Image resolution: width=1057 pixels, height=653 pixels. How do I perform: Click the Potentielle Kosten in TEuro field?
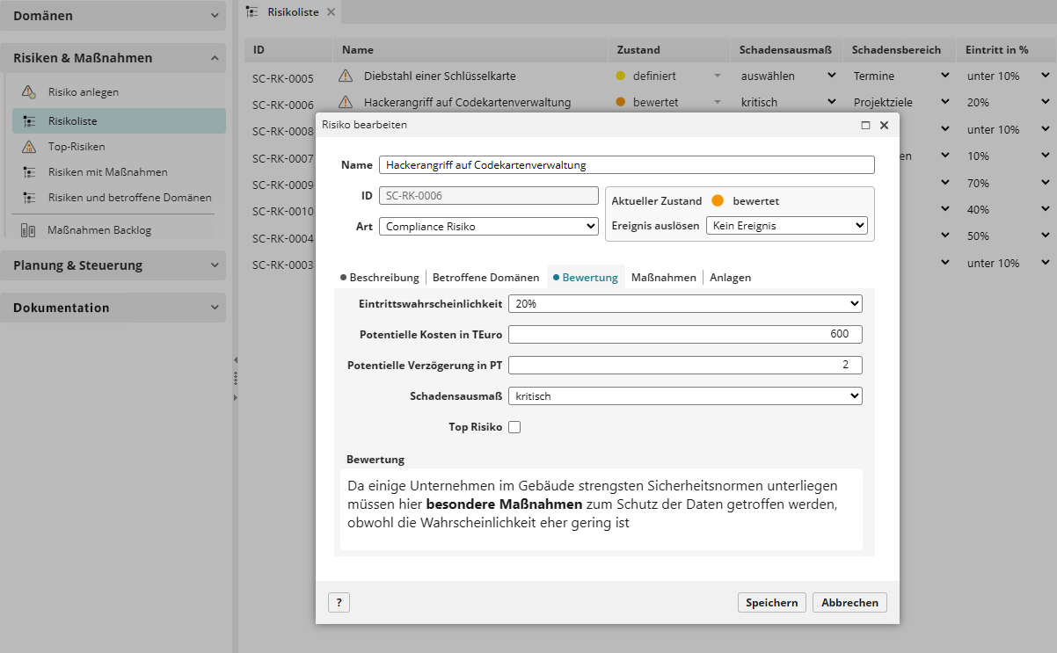click(685, 334)
